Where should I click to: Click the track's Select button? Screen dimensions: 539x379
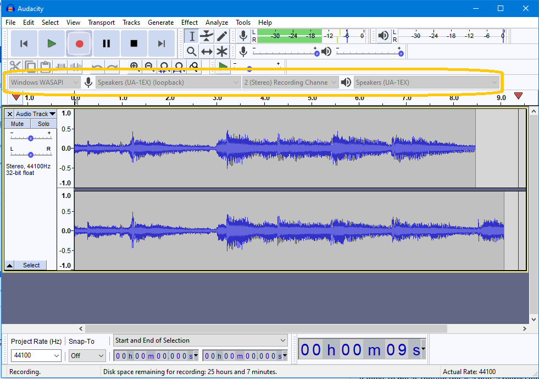pos(31,265)
